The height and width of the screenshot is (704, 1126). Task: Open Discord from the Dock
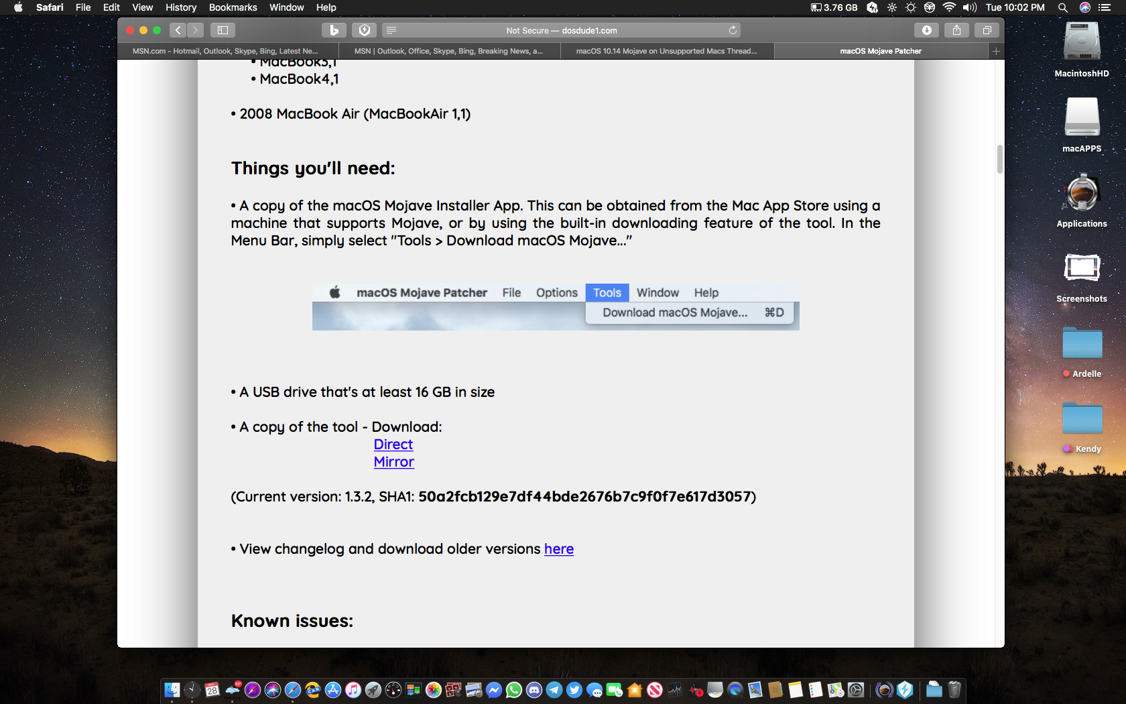(x=534, y=689)
